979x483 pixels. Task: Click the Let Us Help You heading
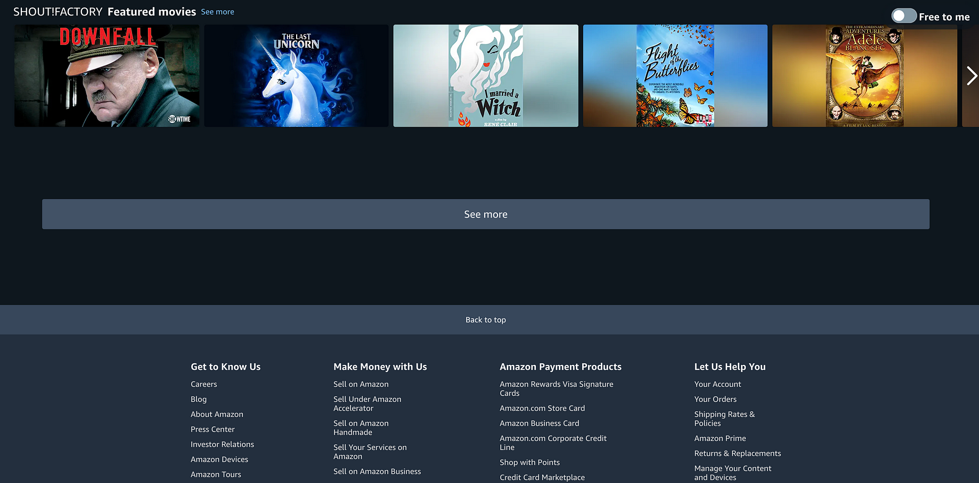pyautogui.click(x=730, y=367)
